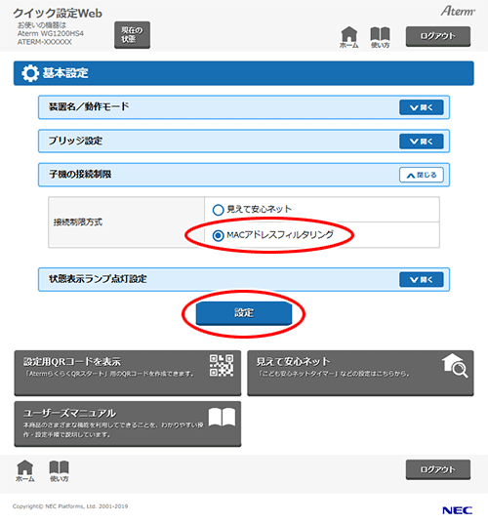Click the 接続制限方式 label
This screenshot has height=523, width=488.
pyautogui.click(x=78, y=222)
